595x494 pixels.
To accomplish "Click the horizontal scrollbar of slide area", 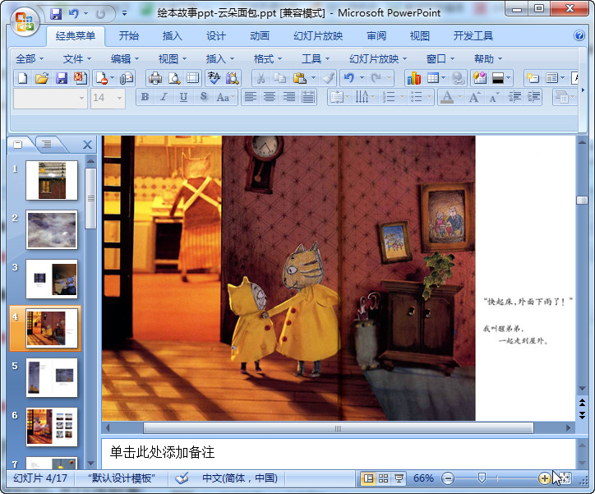I will 338,428.
